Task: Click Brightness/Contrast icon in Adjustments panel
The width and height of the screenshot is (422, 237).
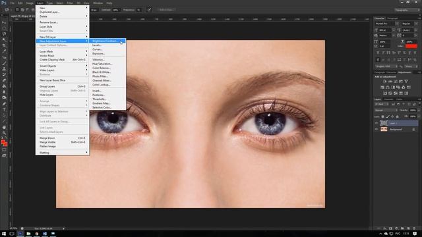Action: [x=385, y=82]
